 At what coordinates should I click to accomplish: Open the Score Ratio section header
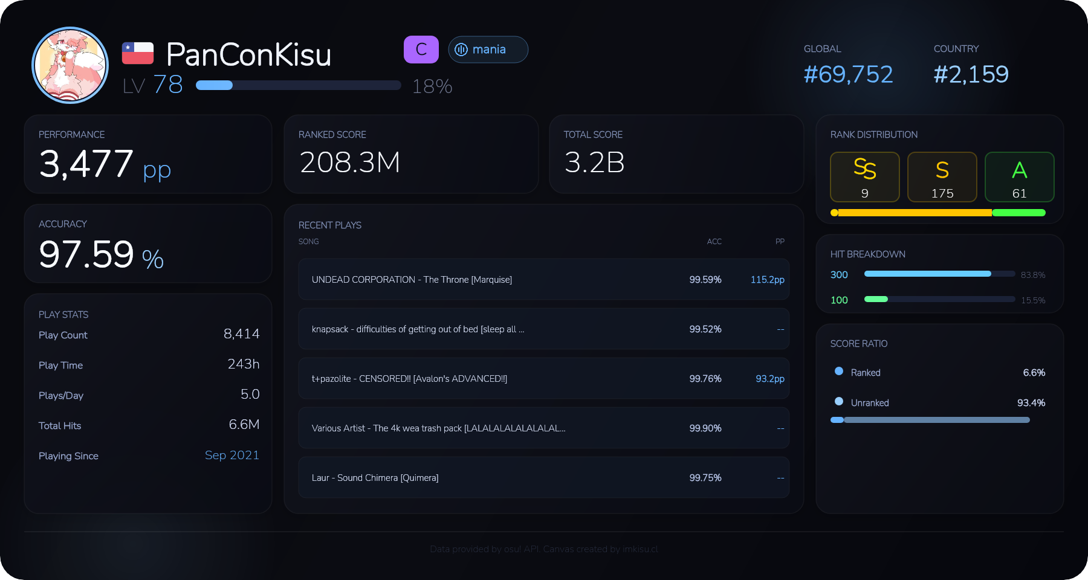pyautogui.click(x=858, y=343)
